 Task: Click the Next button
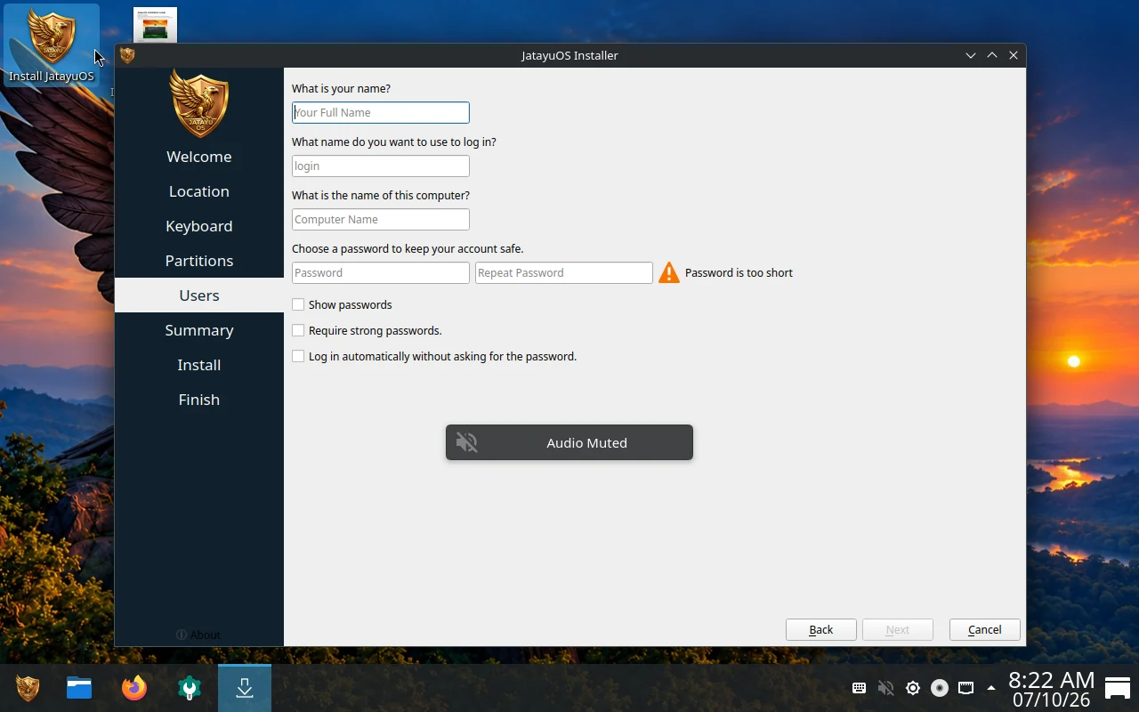point(898,629)
